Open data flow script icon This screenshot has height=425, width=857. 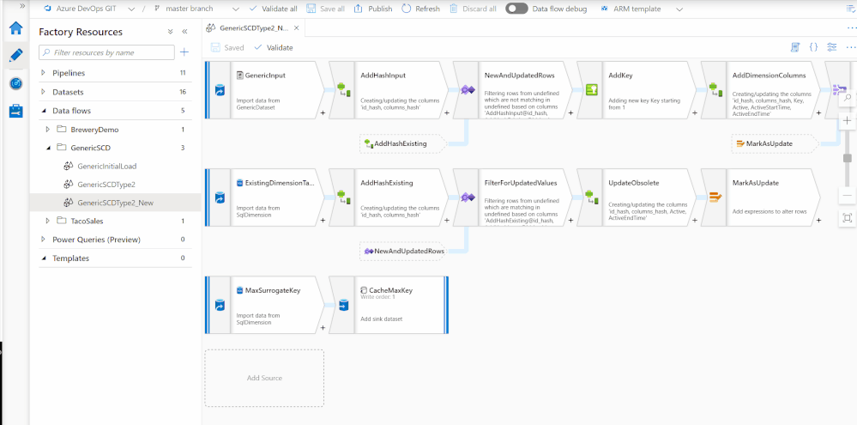[795, 47]
